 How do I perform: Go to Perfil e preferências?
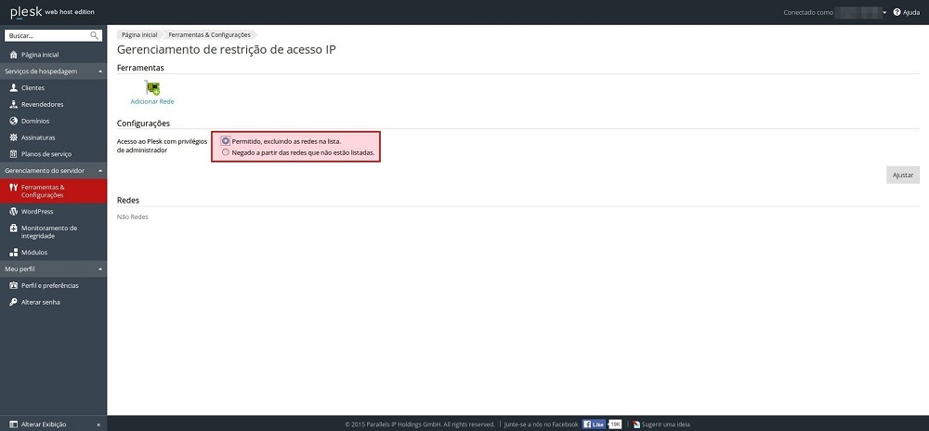click(49, 285)
